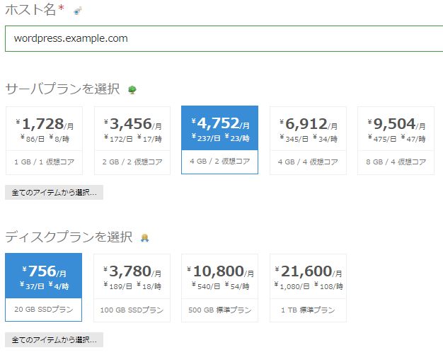Open 全てのアイテムから選択 under the server plans
This screenshot has height=355, width=443.
tap(54, 193)
